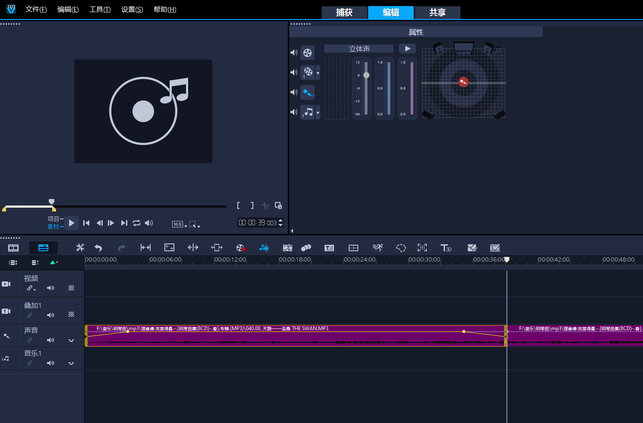Toggle ripple editing link on 叠加1 track
643x423 pixels.
pyautogui.click(x=30, y=315)
